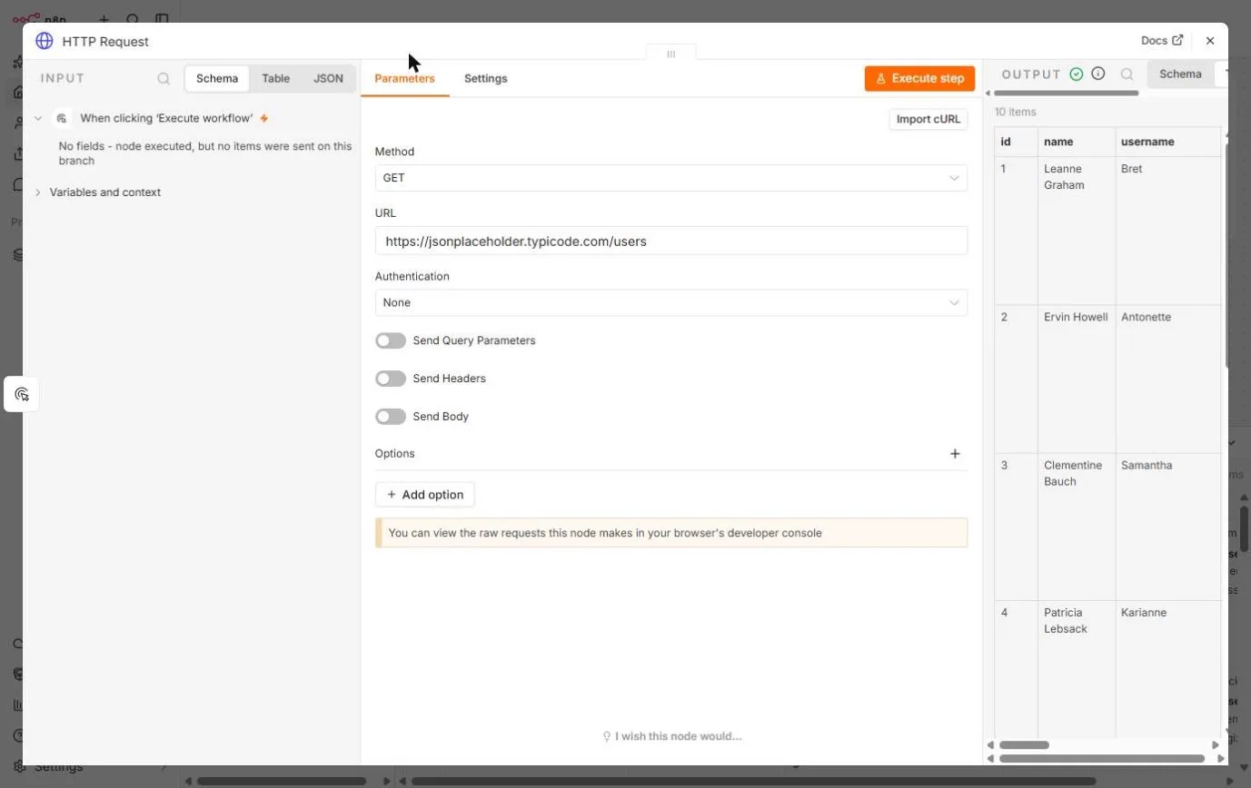Close the HTTP Request dialog with the X
This screenshot has height=788, width=1251.
[1210, 41]
